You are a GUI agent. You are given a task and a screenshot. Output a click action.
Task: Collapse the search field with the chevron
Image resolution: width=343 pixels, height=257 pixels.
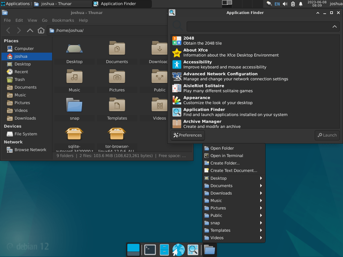point(335,26)
